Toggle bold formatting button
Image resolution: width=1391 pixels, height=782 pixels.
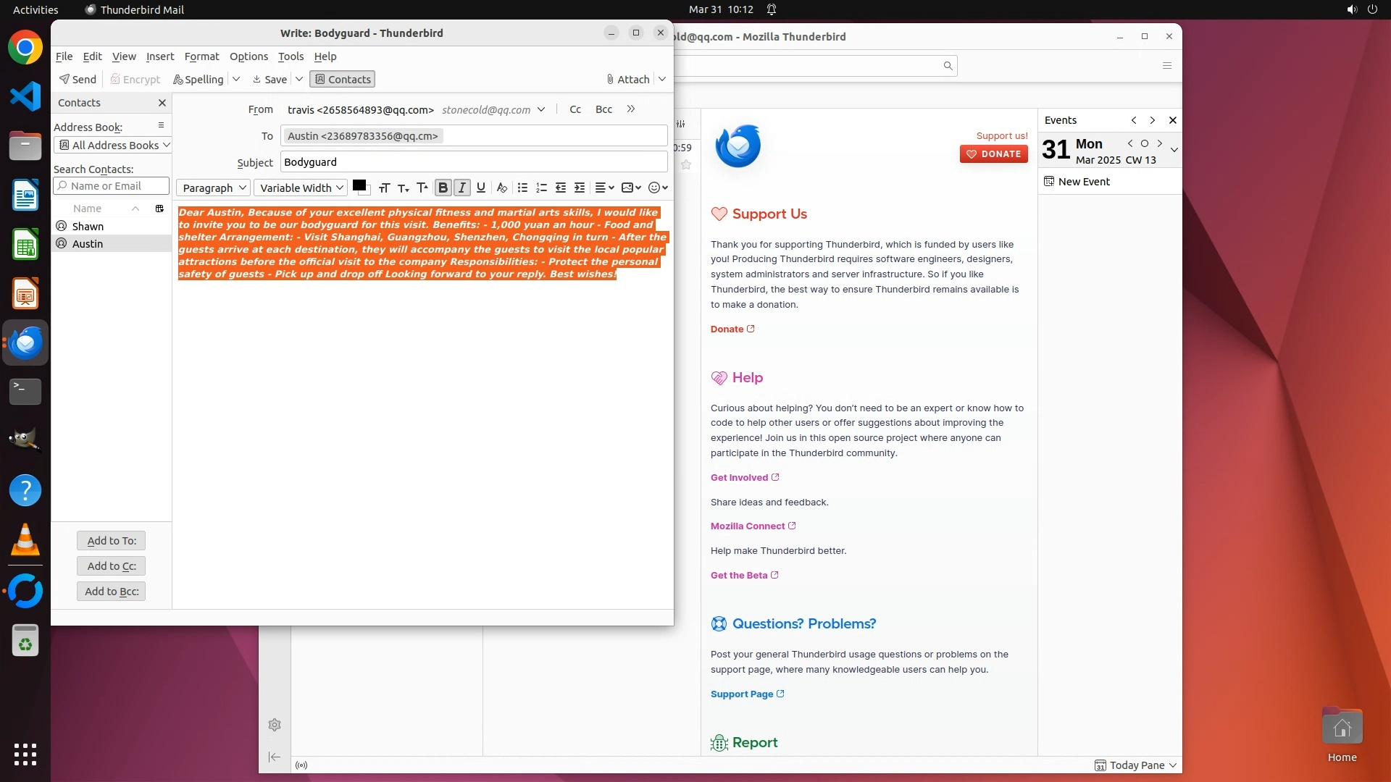443,188
